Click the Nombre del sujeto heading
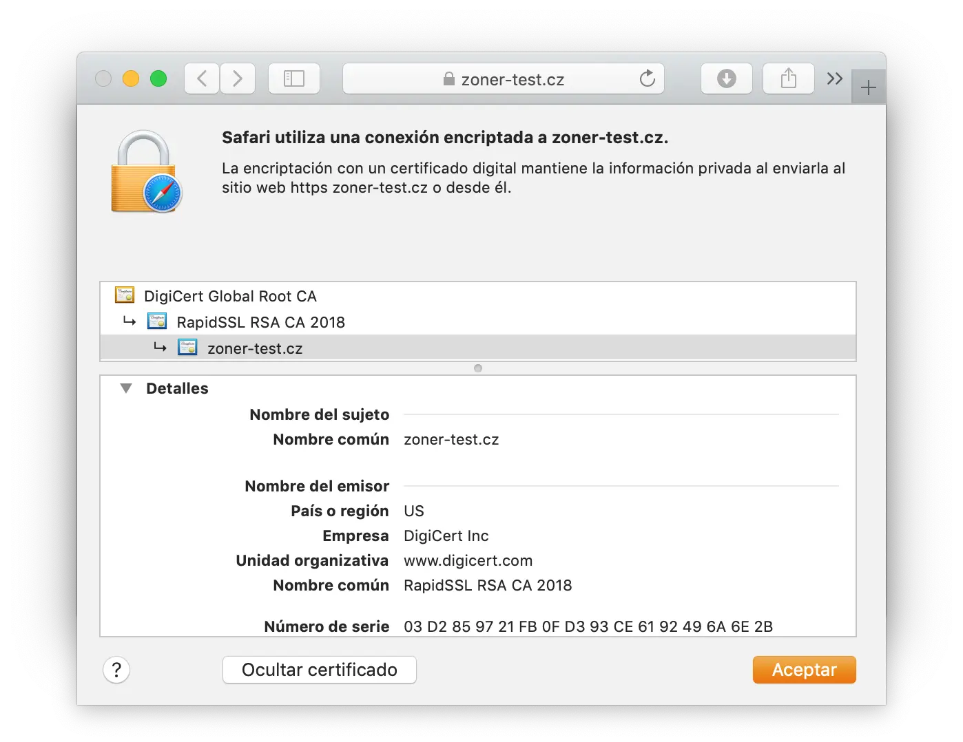Image resolution: width=963 pixels, height=742 pixels. [320, 415]
